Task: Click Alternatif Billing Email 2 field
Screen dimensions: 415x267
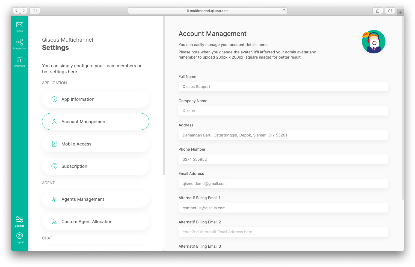Action: tap(283, 232)
